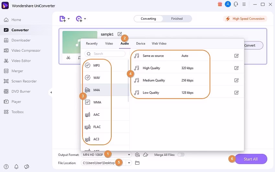Select the MP3 format

(x=105, y=65)
